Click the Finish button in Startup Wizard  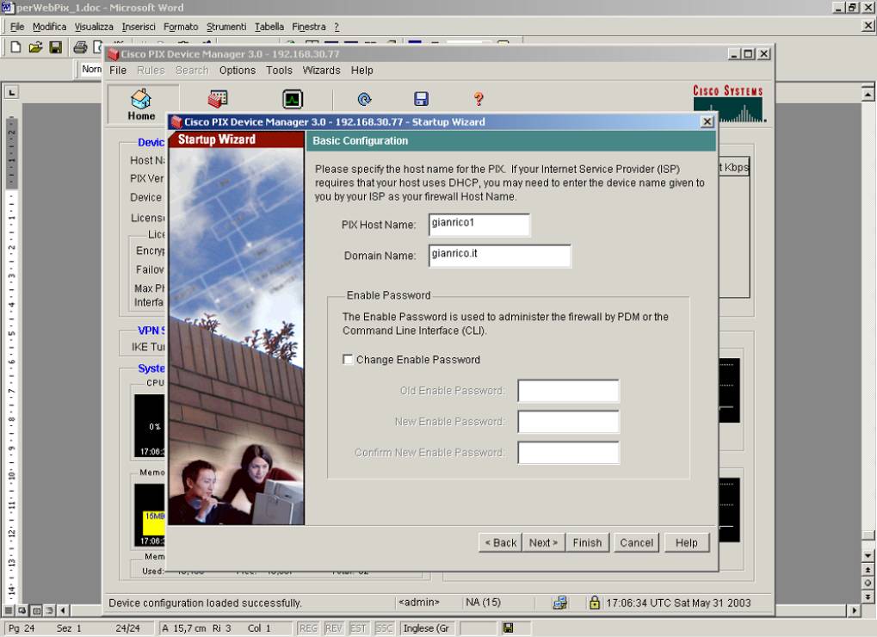[x=587, y=542]
